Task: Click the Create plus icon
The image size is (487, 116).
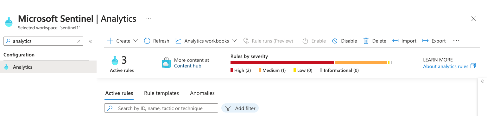Action: [x=110, y=41]
